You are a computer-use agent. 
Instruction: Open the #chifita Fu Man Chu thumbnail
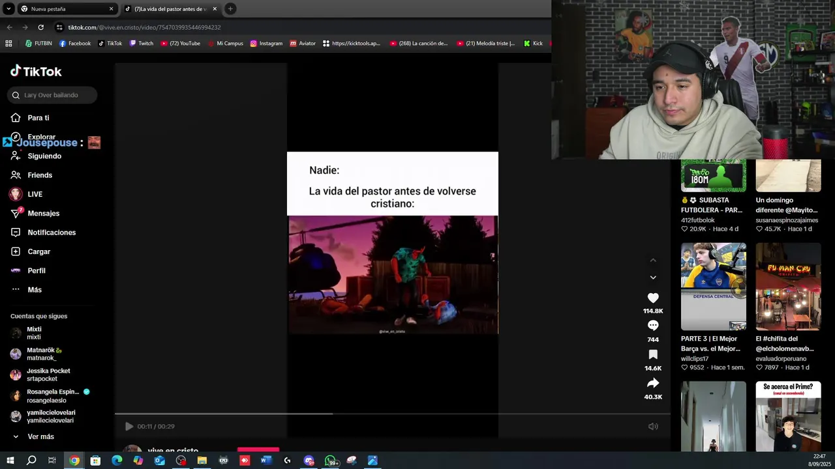(x=788, y=287)
